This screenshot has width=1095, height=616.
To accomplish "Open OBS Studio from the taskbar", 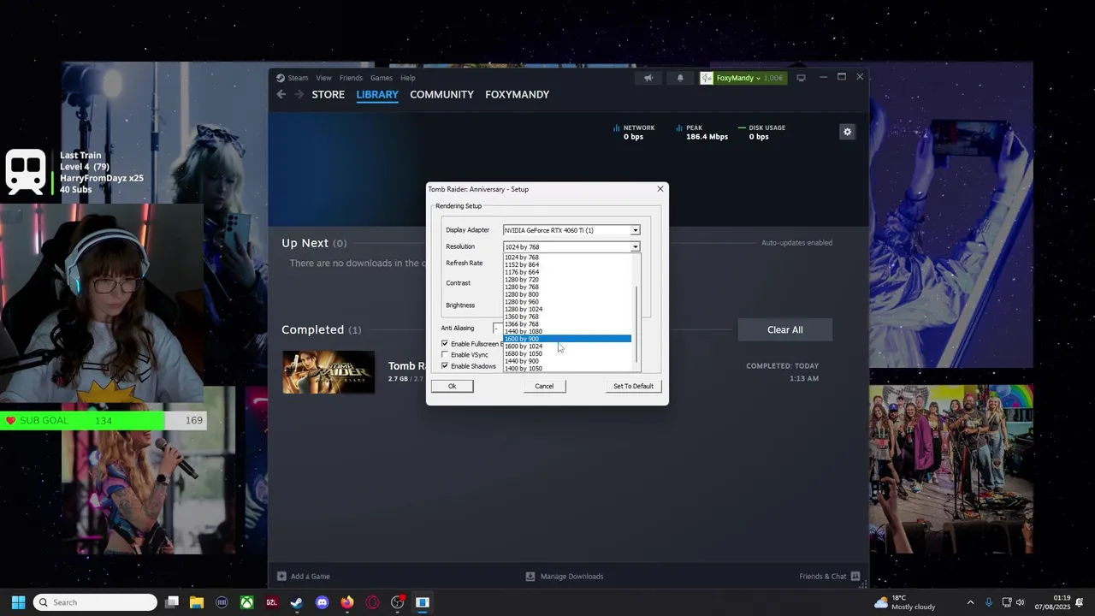I will (397, 602).
